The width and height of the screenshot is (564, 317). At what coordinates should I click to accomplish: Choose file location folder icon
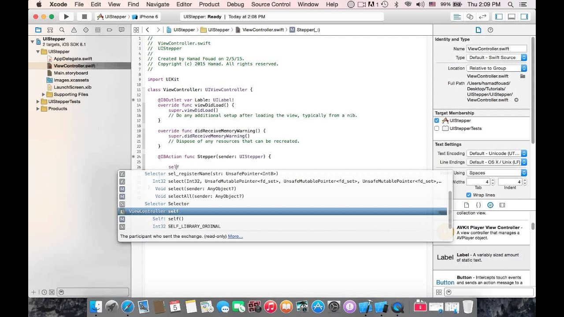[x=523, y=76]
